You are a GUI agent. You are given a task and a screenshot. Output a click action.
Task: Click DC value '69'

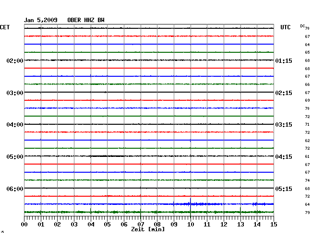[x=307, y=100]
